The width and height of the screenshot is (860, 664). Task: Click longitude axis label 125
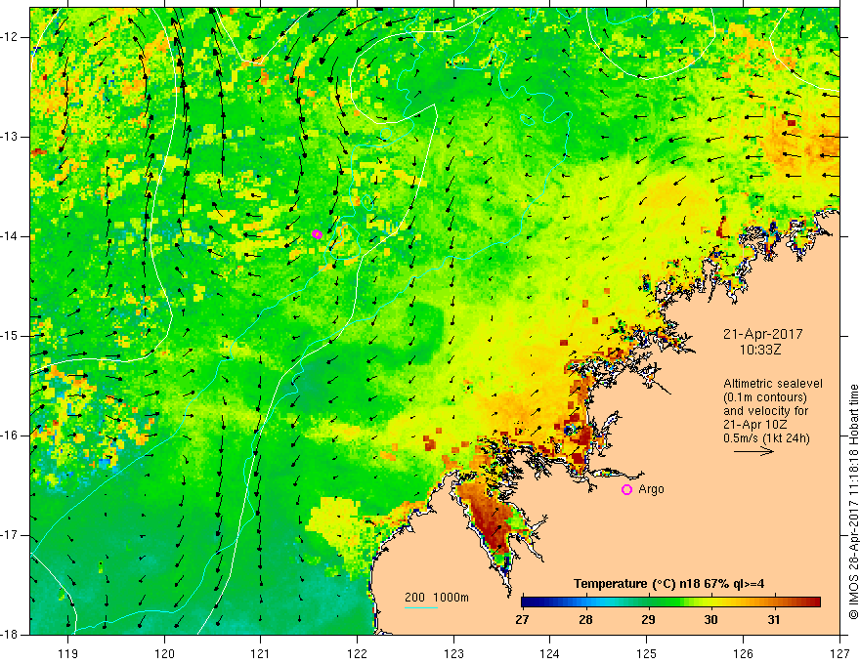tap(647, 653)
